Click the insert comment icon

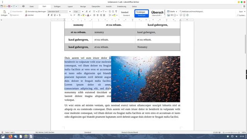[181, 15]
